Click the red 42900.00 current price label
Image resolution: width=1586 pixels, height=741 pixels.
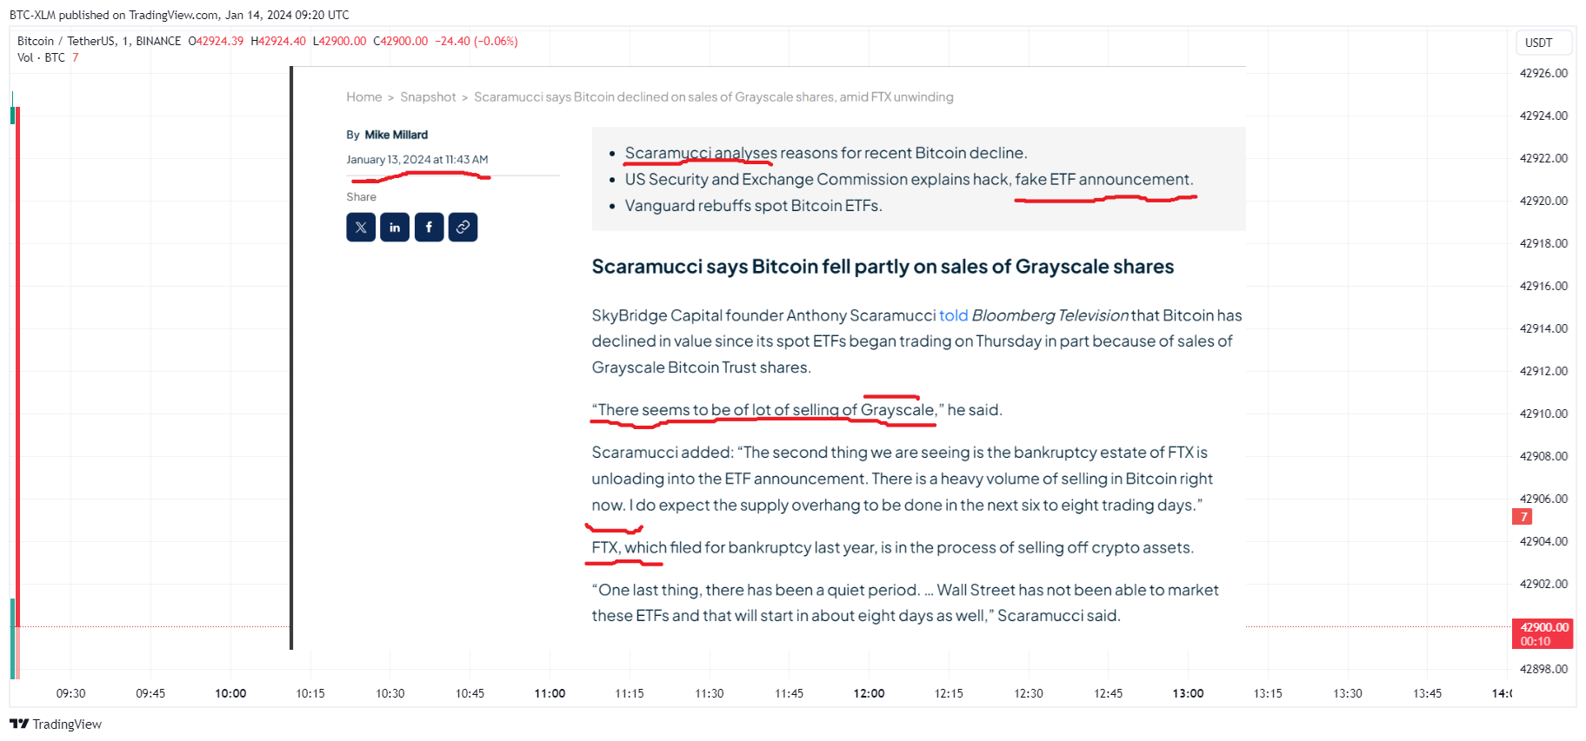tap(1543, 627)
